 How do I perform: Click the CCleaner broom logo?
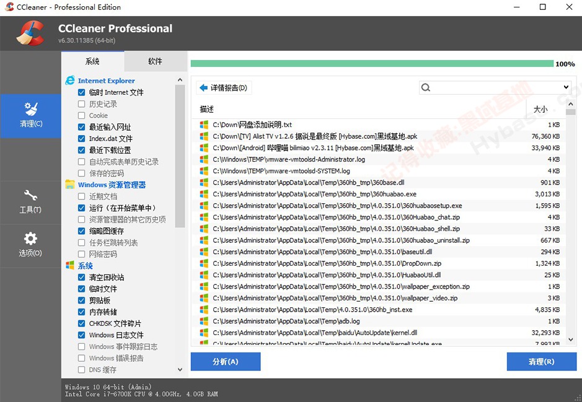coord(30,33)
